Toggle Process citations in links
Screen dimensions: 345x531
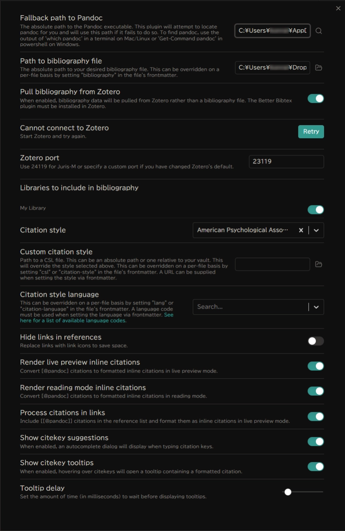point(315,417)
